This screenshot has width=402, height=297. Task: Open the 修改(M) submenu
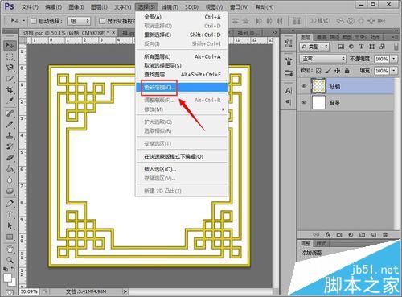coord(182,109)
